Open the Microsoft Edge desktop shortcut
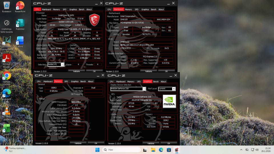 7,96
